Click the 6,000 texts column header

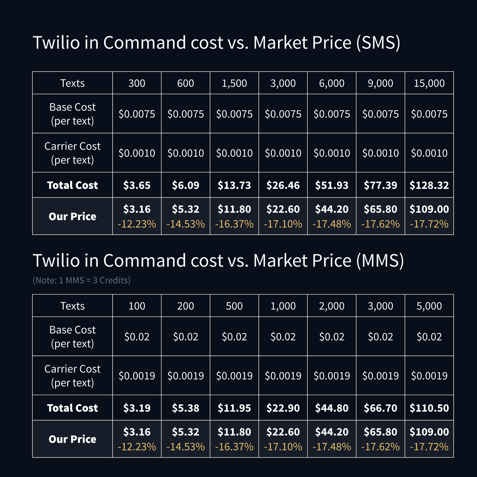(332, 83)
